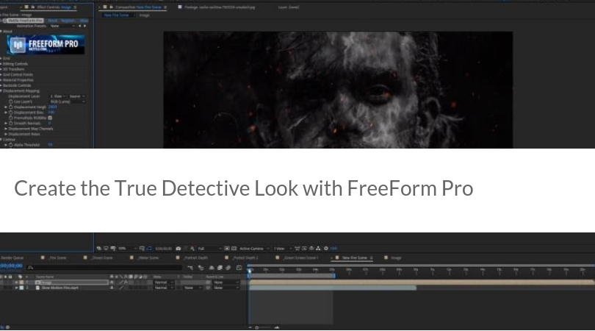Toggle the Premultiply RGB checkbox
595x331 pixels.
50,118
